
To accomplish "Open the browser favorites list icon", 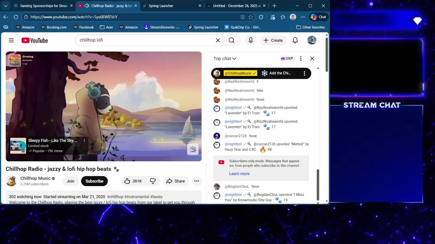I will pos(283,17).
